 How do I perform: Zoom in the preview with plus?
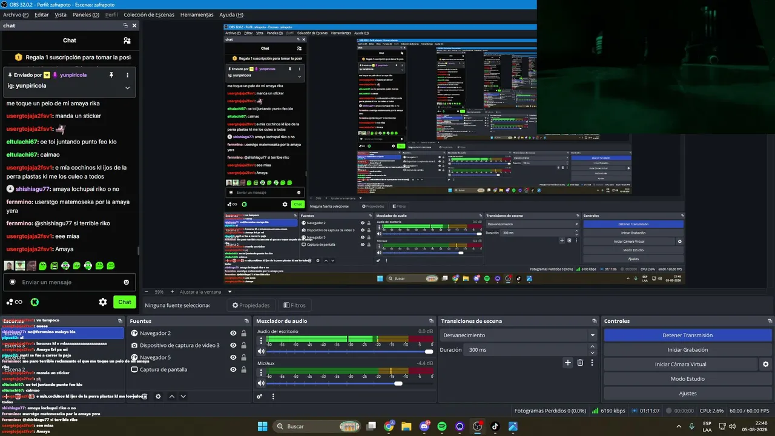[x=172, y=291]
